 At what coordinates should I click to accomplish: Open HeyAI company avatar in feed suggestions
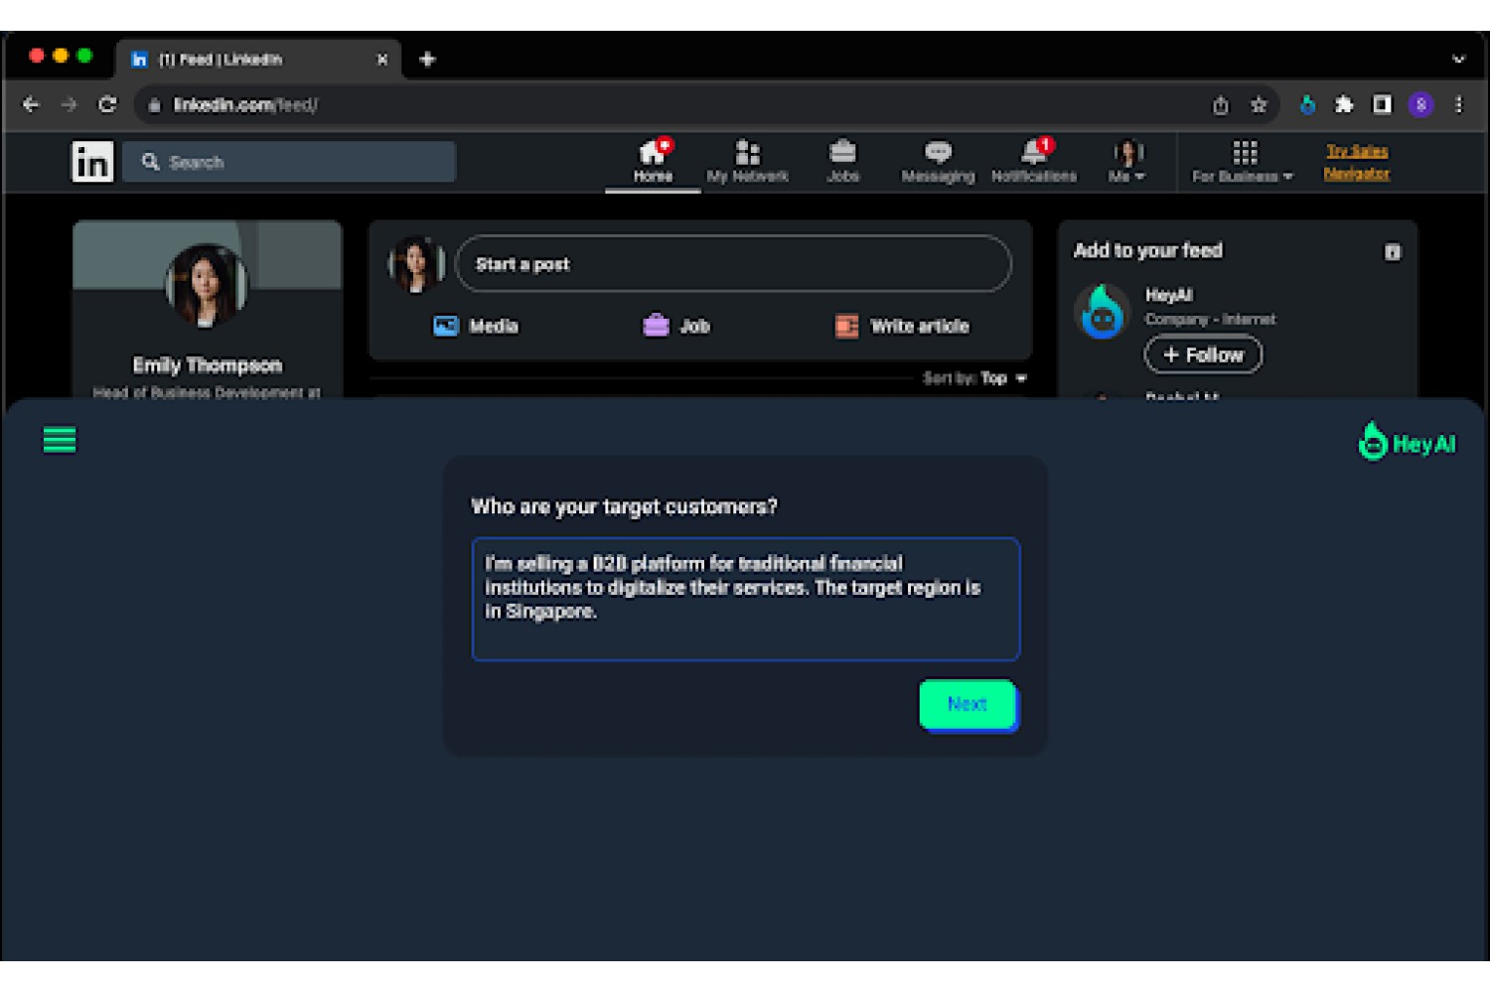[x=1103, y=312]
